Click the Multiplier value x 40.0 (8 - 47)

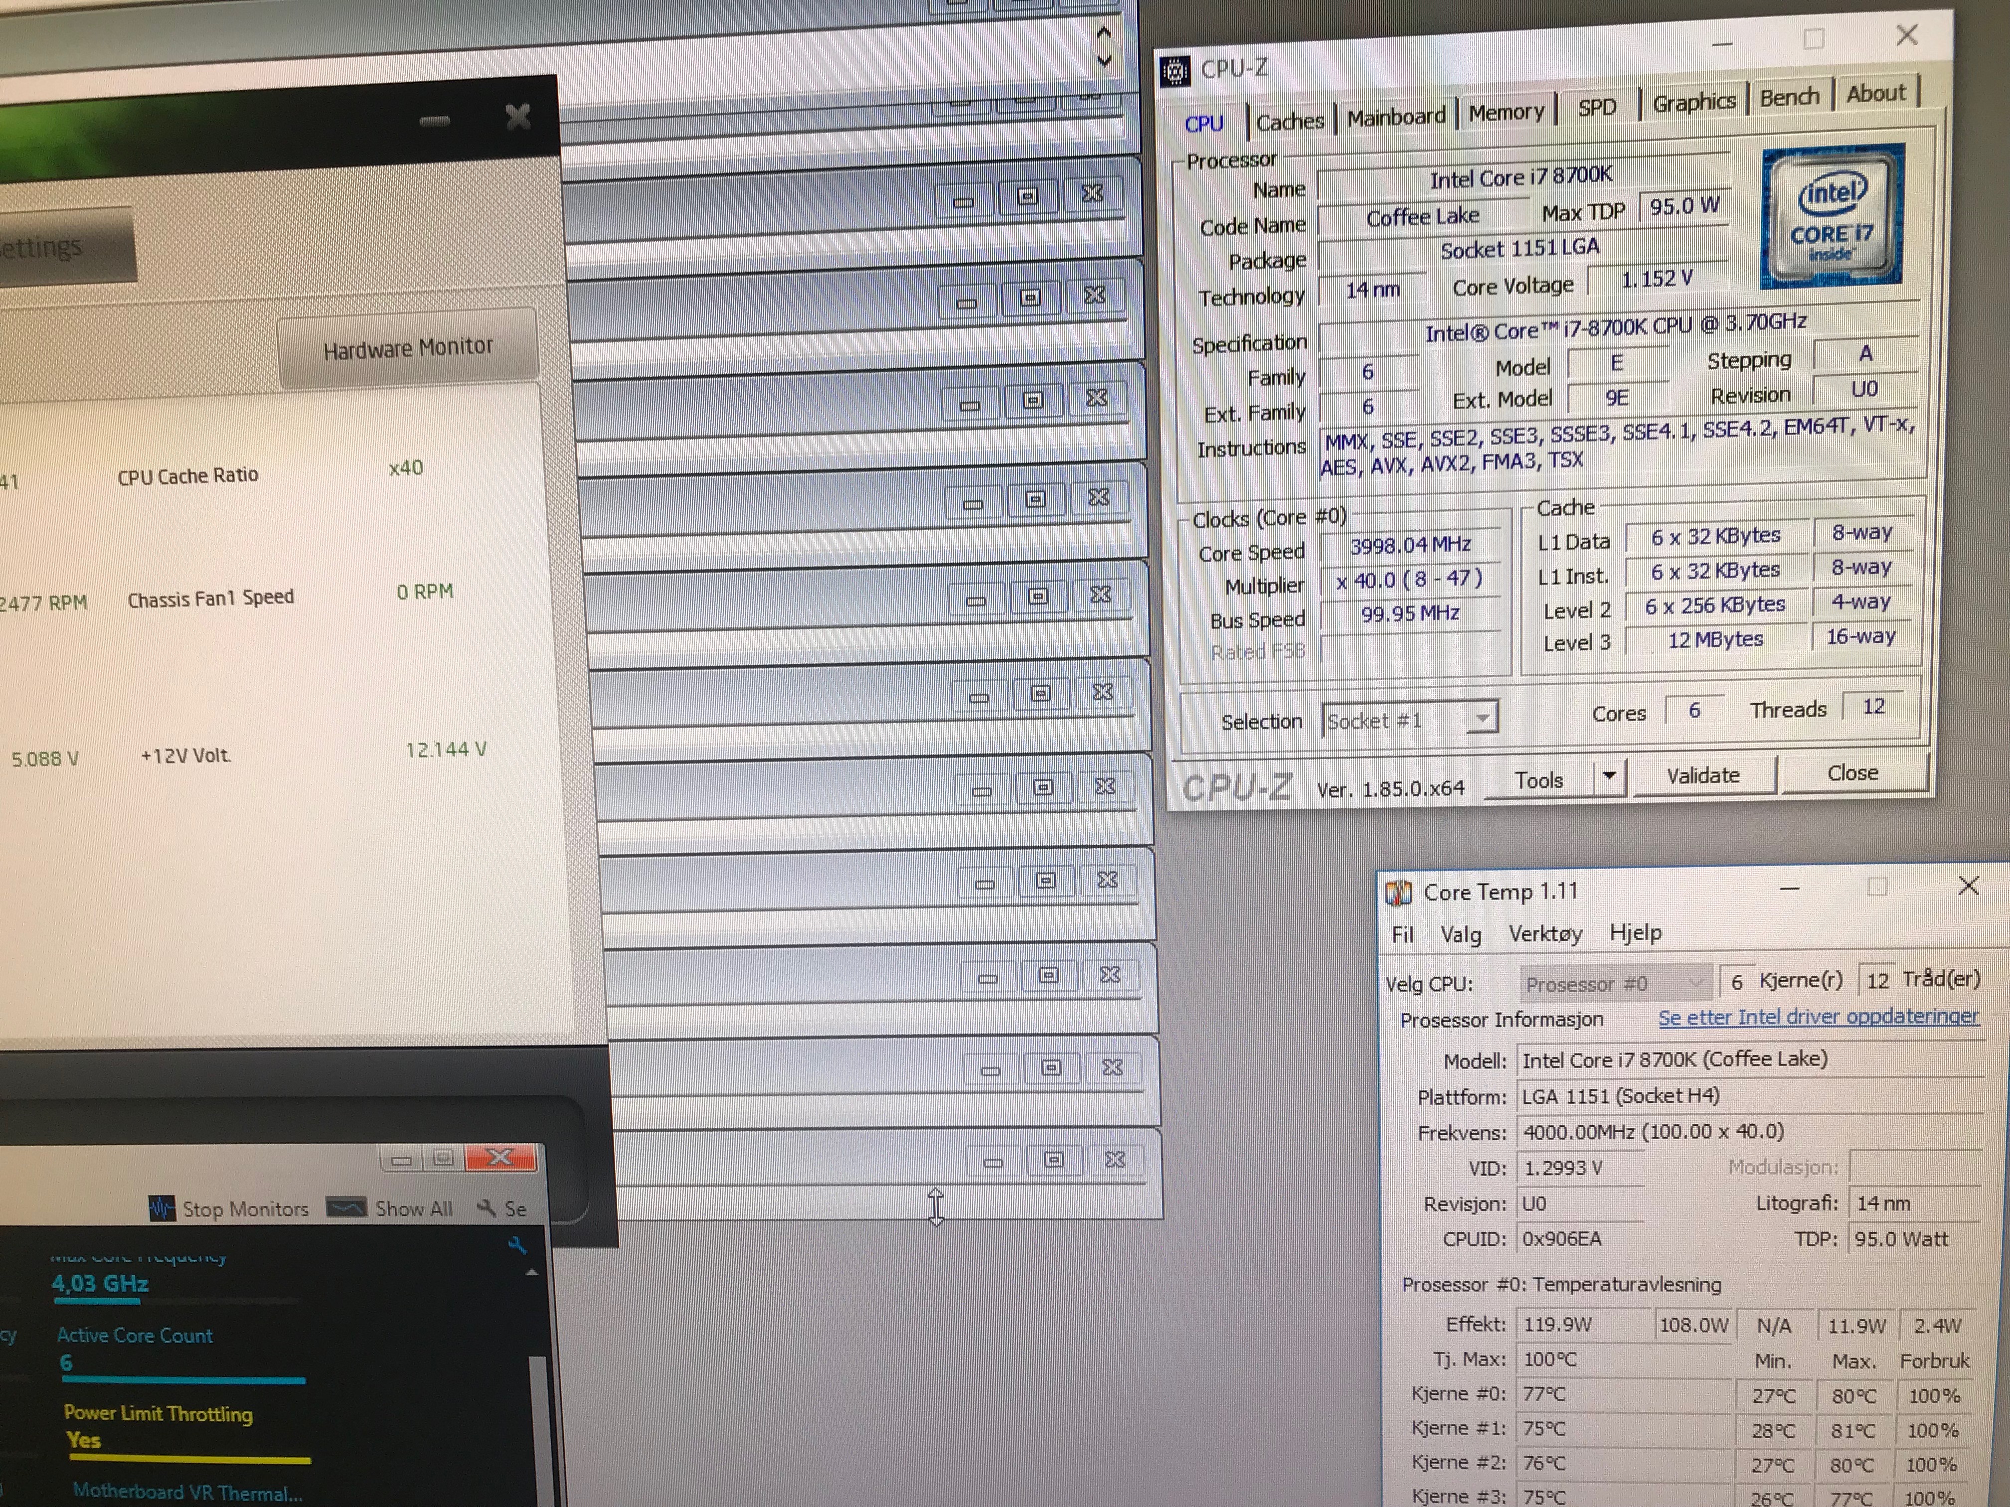tap(1409, 580)
